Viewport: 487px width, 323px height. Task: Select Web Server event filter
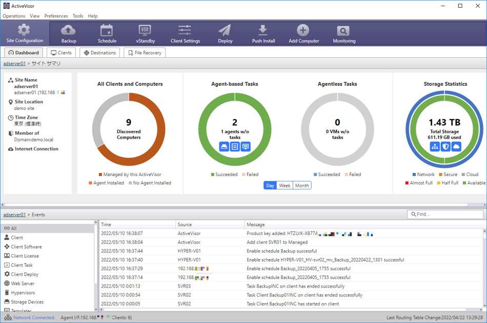pos(48,283)
